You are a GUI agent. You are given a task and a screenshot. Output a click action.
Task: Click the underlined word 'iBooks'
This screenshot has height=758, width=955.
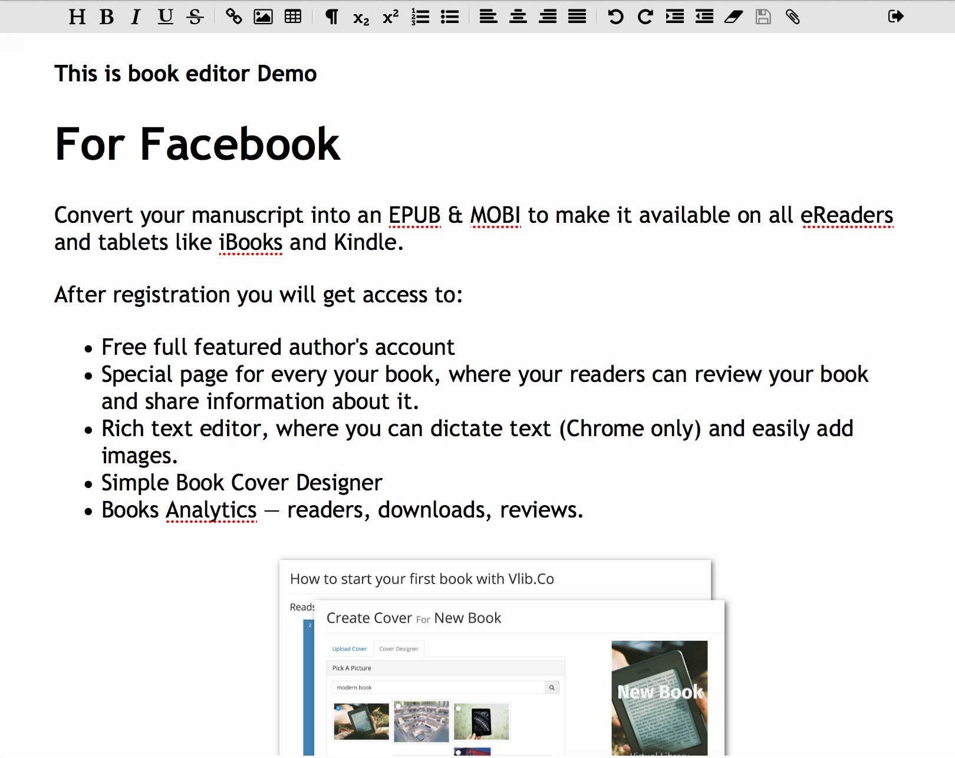click(x=251, y=242)
